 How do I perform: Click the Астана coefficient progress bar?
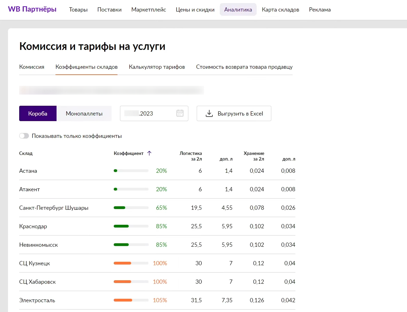(131, 171)
